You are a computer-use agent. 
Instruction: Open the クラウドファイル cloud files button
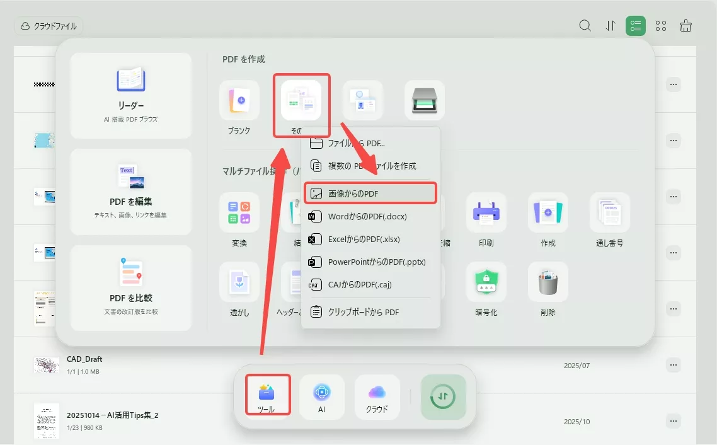tap(49, 26)
